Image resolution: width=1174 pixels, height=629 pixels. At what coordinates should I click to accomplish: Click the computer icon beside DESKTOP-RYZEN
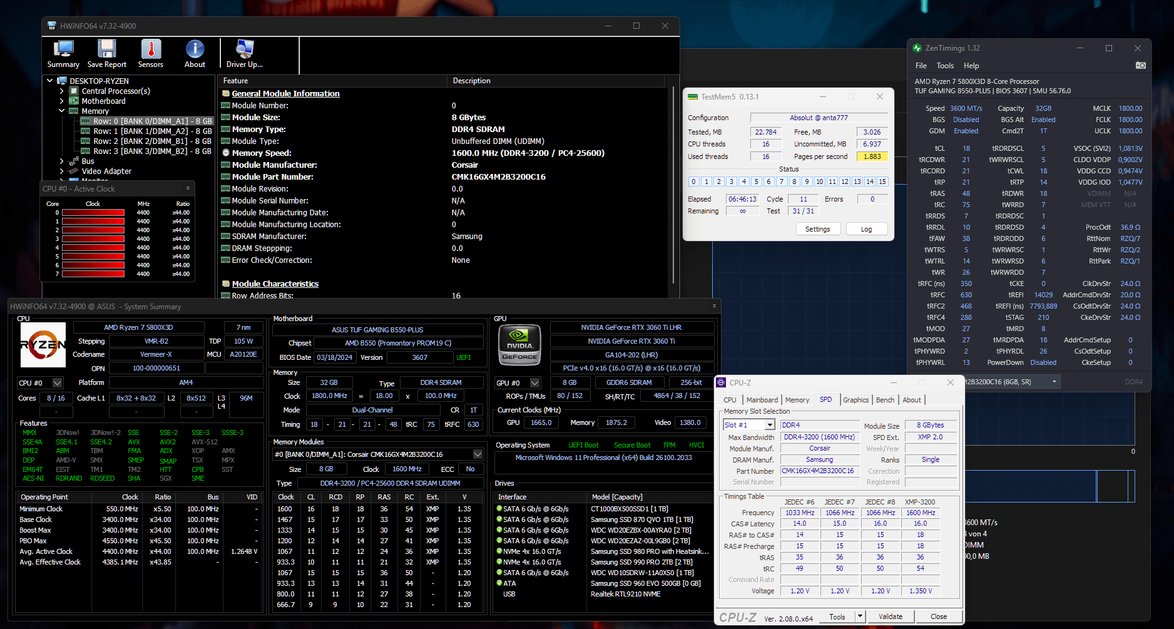point(62,81)
